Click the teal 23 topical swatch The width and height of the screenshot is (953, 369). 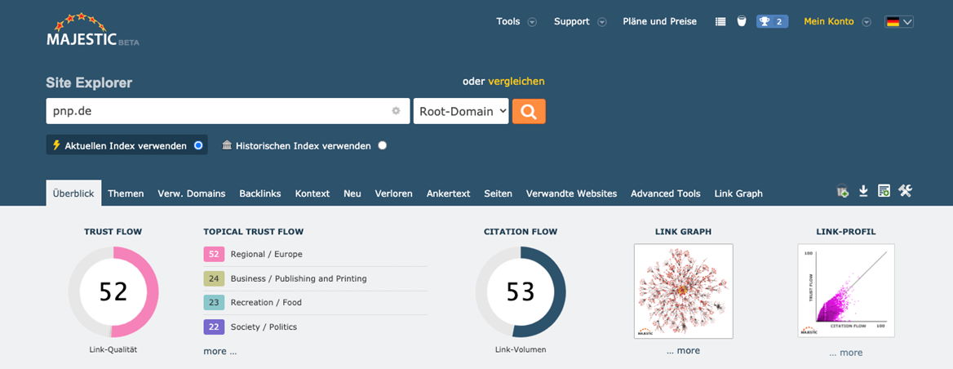[214, 302]
